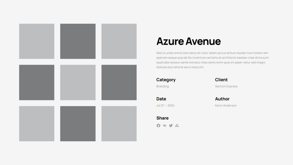Select the Section Express client name
Viewport: 293px width, 165px height.
point(226,86)
